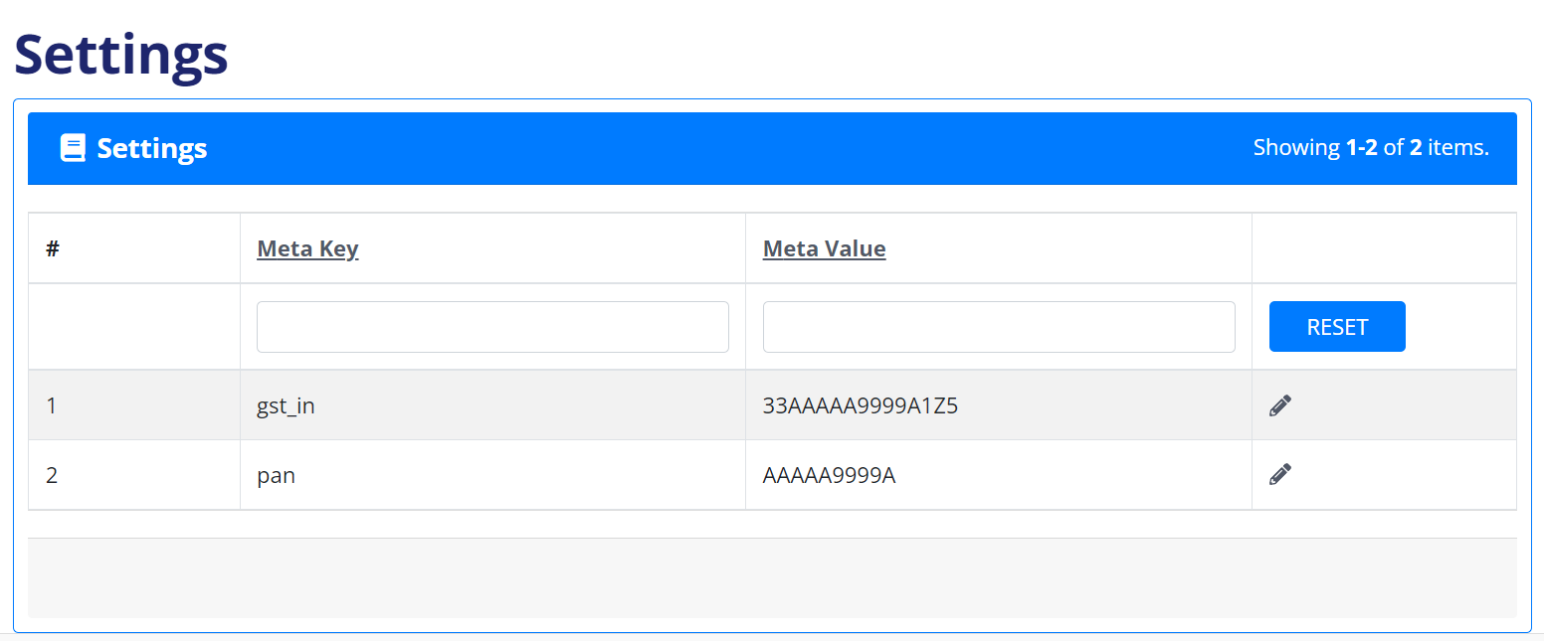Click the edit pencil for gst_in row
Viewport: 1544px width, 641px height.
1280,405
